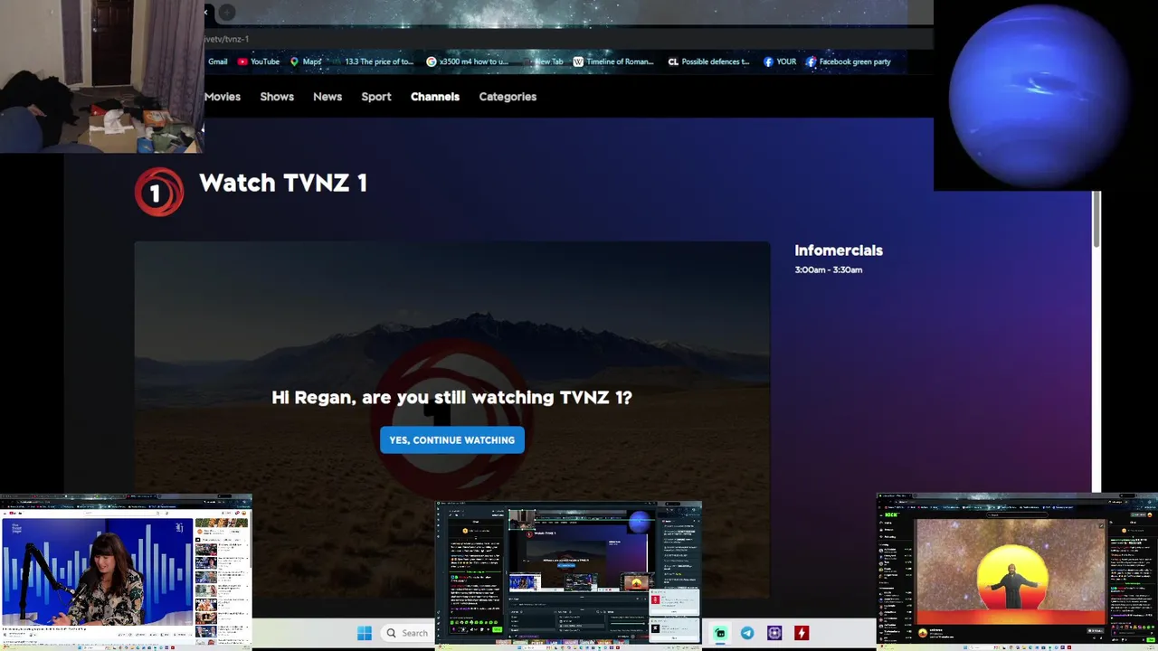Open the Windows Start menu
Image resolution: width=1158 pixels, height=651 pixels.
(365, 633)
